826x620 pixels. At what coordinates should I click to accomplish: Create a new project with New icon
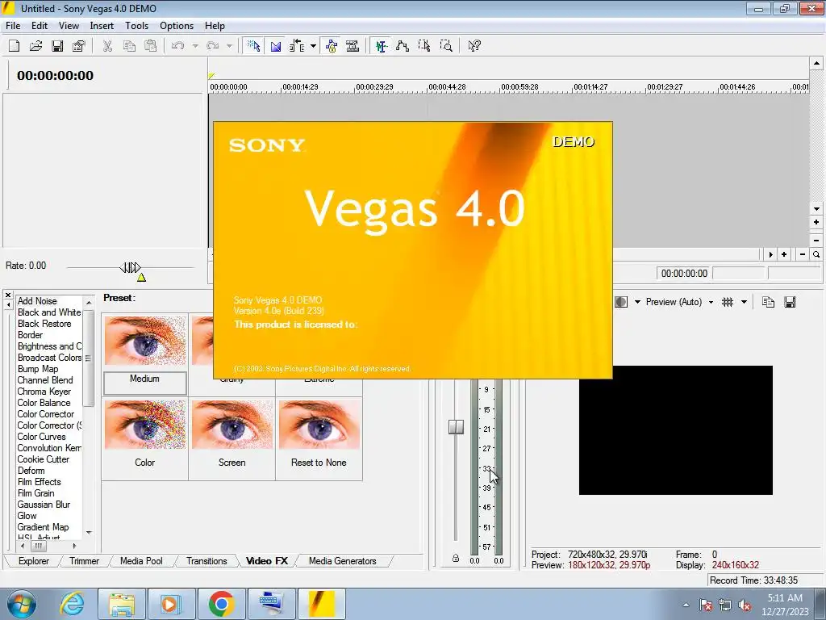[x=15, y=46]
